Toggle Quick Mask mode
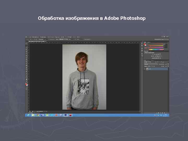The width and height of the screenshot is (188, 141). coord(26,87)
